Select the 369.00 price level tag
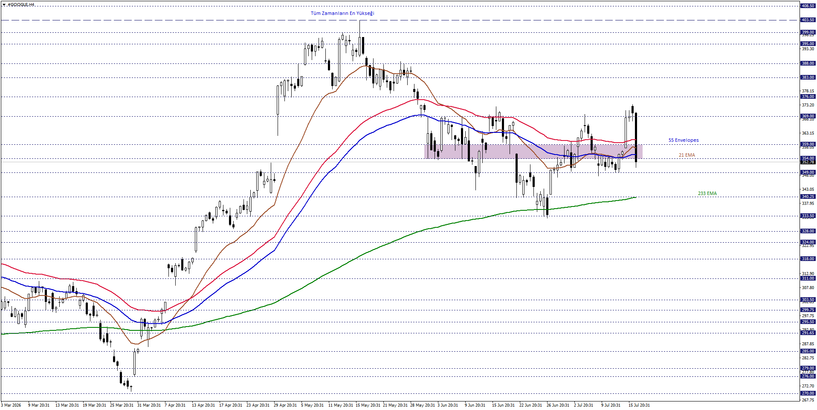Viewport: 817px width, 410px height. [x=808, y=116]
